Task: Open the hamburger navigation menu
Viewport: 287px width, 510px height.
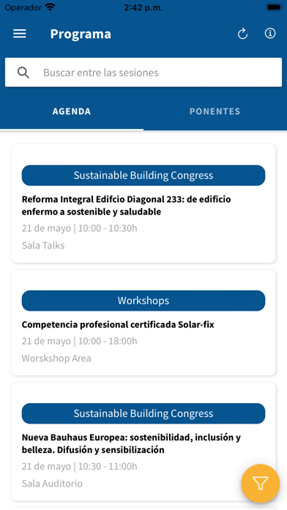Action: pyautogui.click(x=20, y=34)
